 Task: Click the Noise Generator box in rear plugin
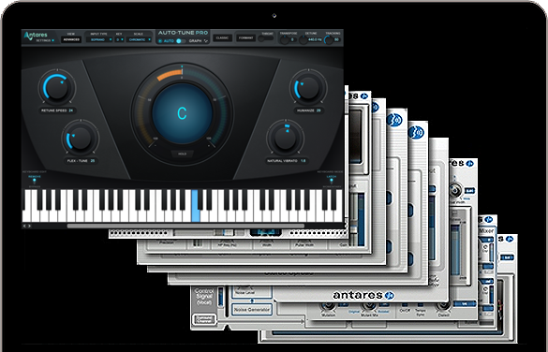pos(252,309)
